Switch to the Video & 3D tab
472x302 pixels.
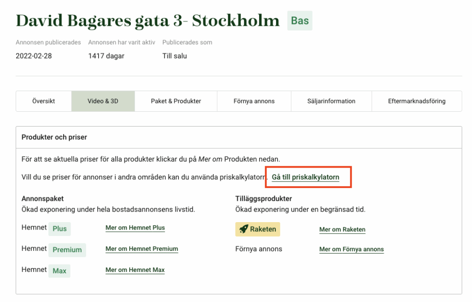[x=103, y=101]
